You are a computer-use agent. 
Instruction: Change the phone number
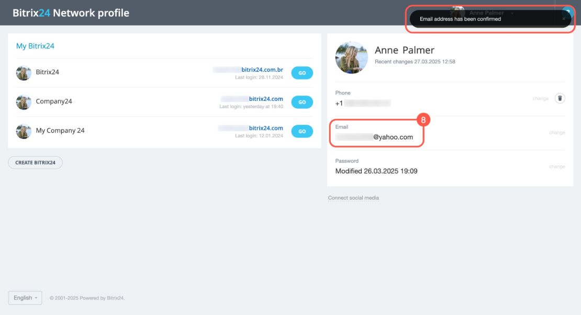(540, 98)
